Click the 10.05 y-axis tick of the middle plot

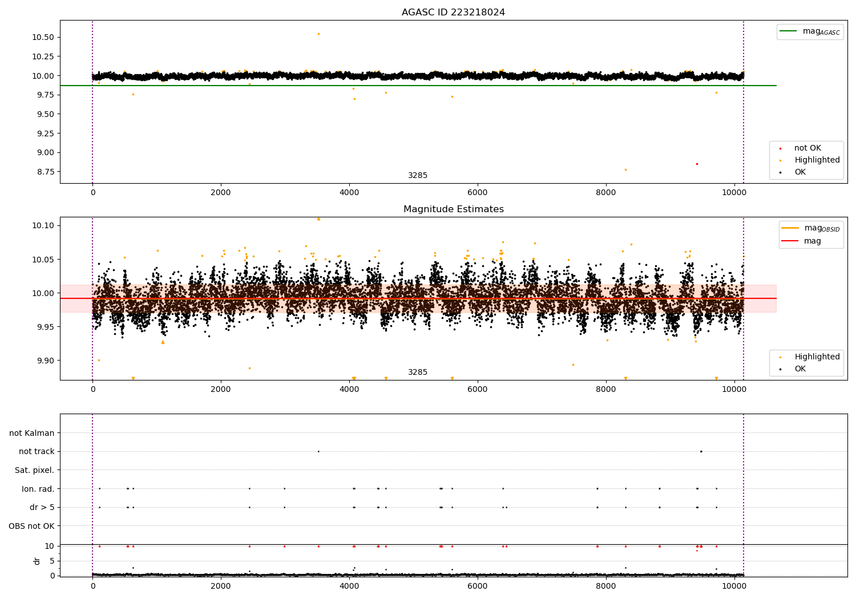[43, 260]
